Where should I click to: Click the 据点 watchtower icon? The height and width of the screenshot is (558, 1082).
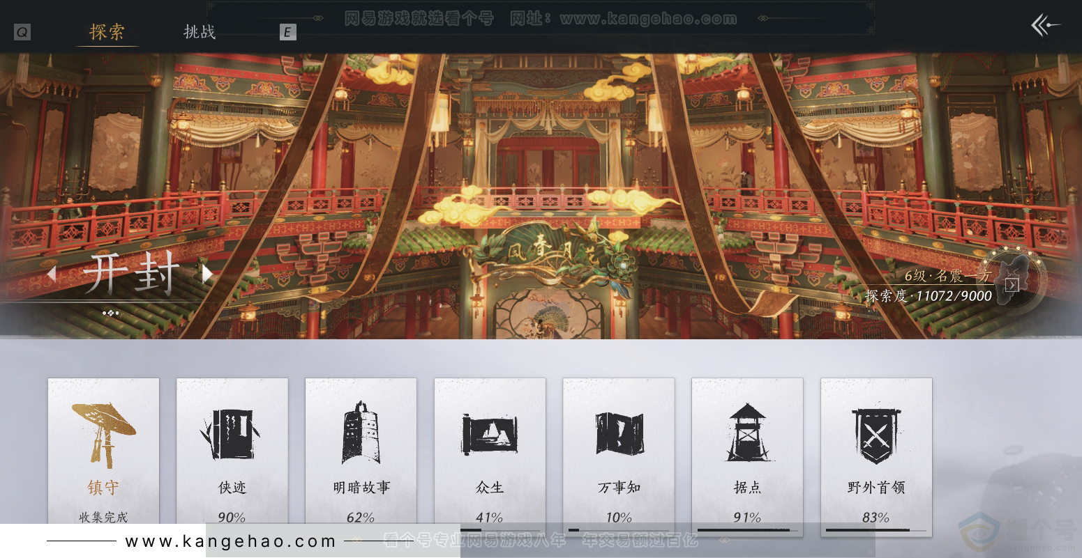point(747,432)
